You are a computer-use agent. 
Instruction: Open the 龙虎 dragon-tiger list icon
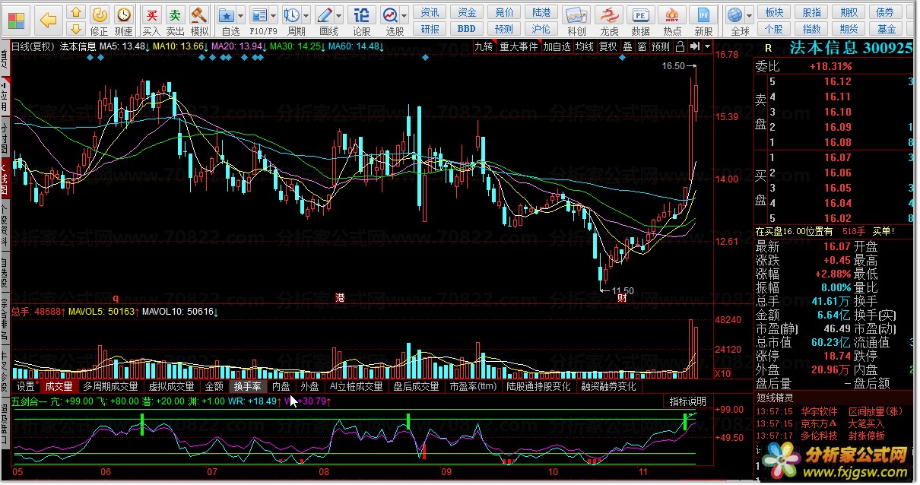[x=609, y=20]
